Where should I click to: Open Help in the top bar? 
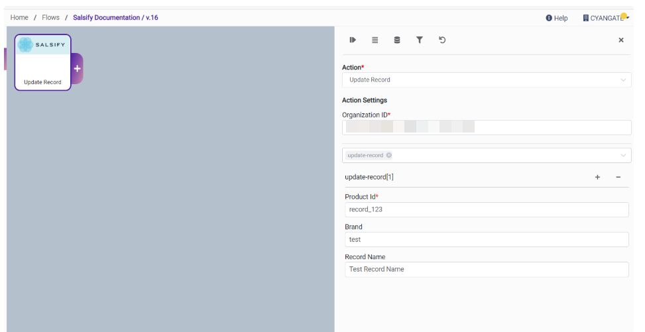click(x=557, y=18)
